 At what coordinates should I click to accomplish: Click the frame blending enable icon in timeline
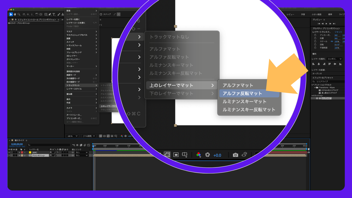tap(81, 145)
